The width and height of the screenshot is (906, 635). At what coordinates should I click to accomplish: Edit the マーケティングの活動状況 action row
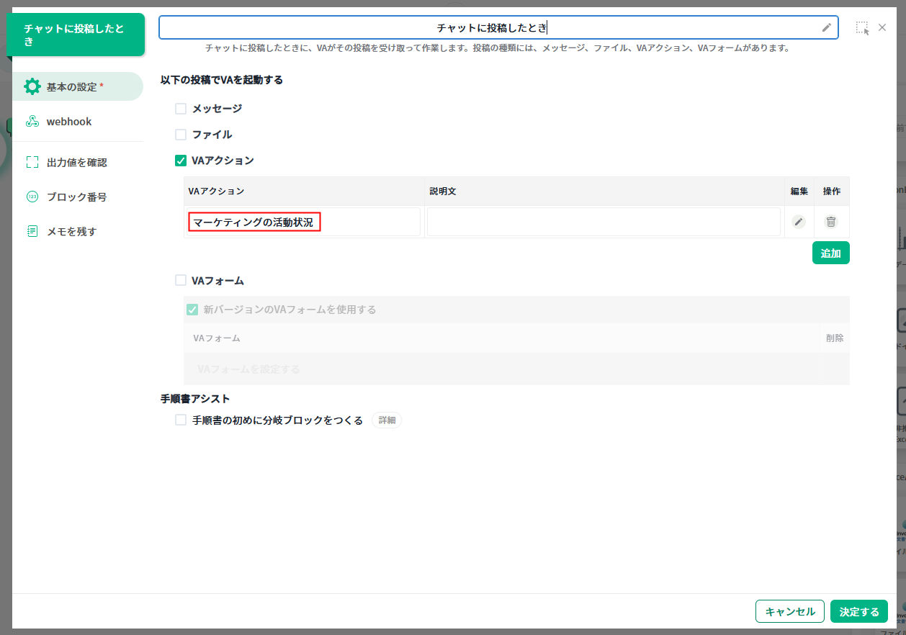(798, 222)
